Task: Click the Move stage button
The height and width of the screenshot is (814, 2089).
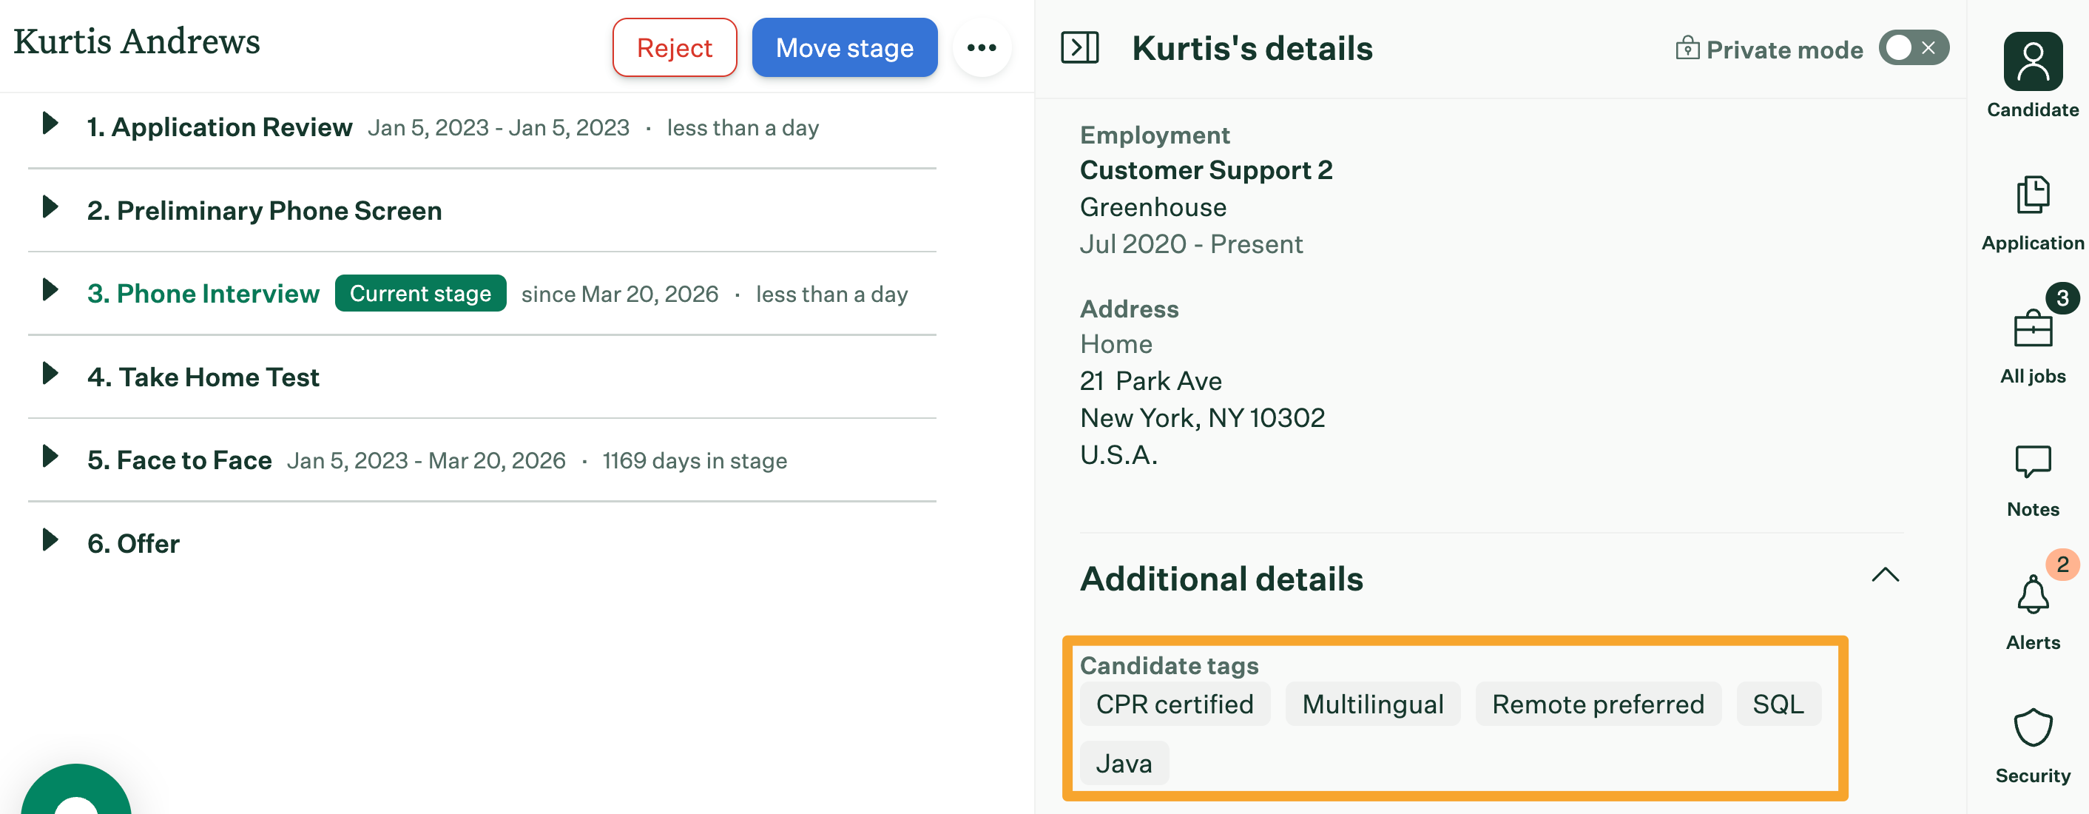Action: 844,48
